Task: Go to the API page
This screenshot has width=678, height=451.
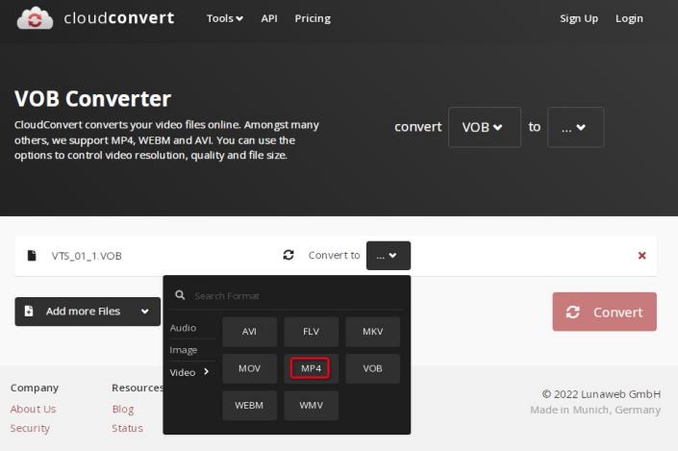Action: pyautogui.click(x=269, y=18)
